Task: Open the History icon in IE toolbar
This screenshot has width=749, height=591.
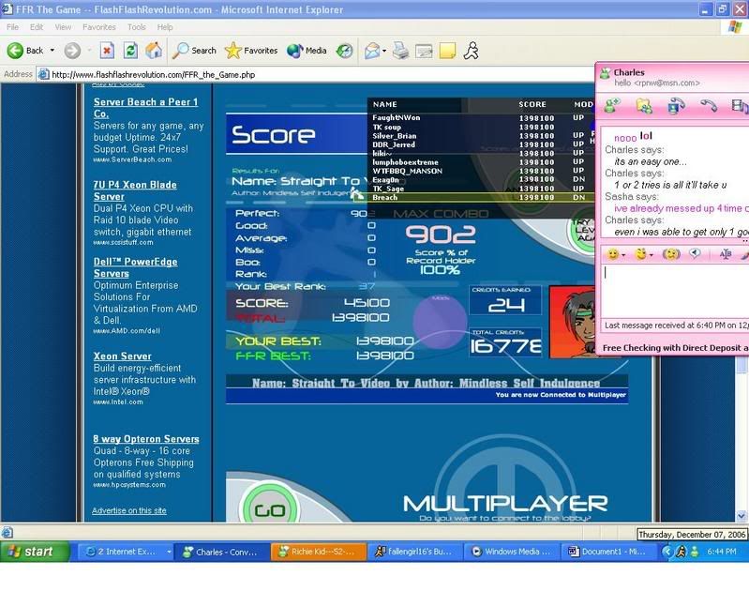Action: 344,51
